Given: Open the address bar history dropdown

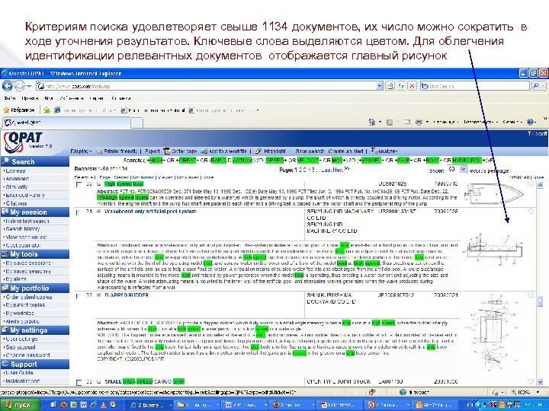Looking at the screenshot, I should 380,85.
